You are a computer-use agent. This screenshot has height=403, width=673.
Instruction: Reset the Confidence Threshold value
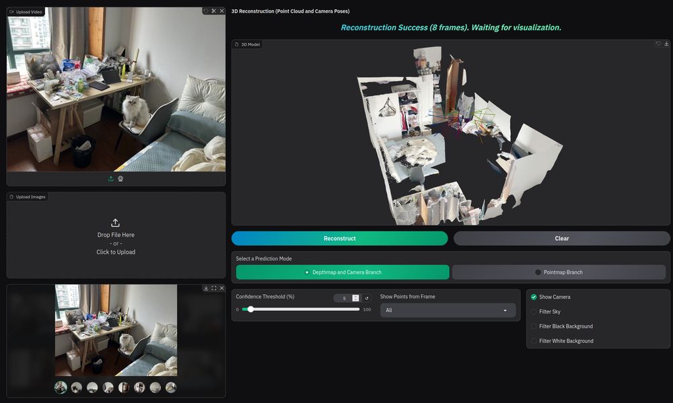click(367, 298)
